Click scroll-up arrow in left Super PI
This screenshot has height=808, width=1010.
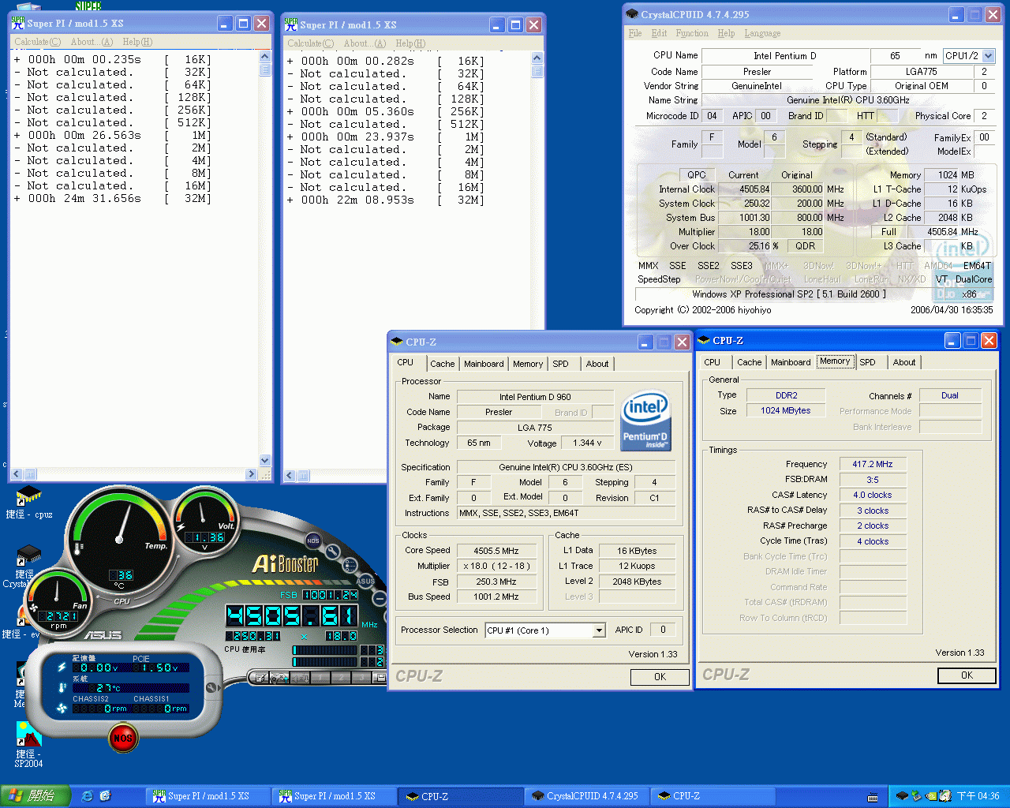click(264, 58)
